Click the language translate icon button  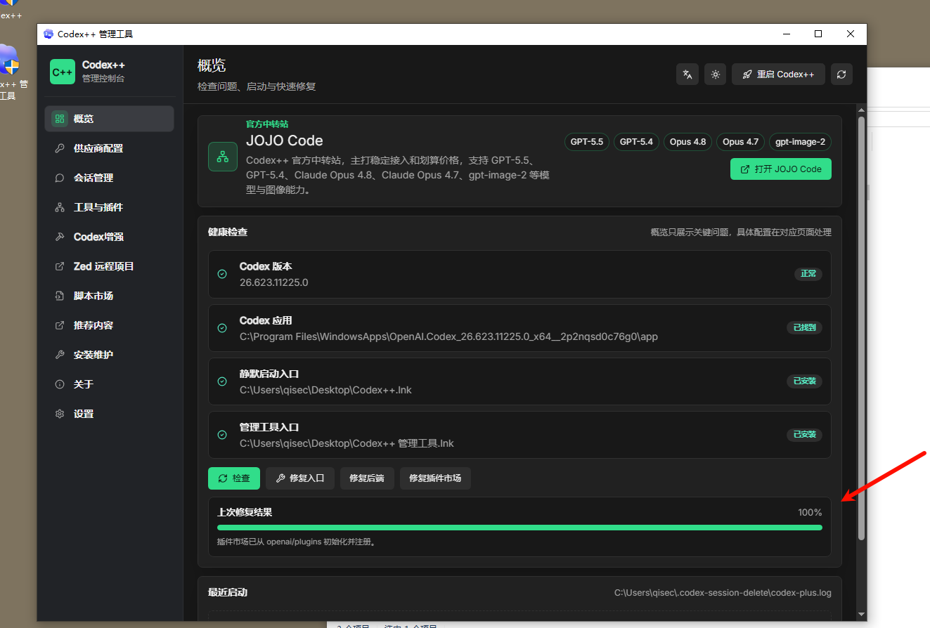pyautogui.click(x=687, y=74)
